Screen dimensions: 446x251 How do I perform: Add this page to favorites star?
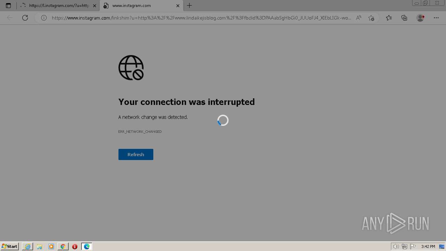pos(371,18)
